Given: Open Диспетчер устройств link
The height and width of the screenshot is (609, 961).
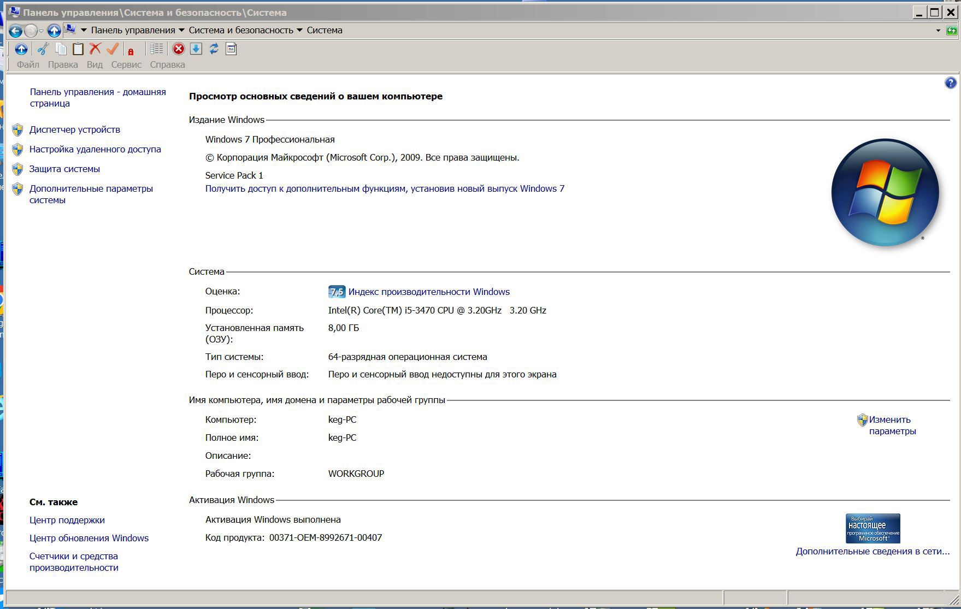Looking at the screenshot, I should (x=75, y=129).
